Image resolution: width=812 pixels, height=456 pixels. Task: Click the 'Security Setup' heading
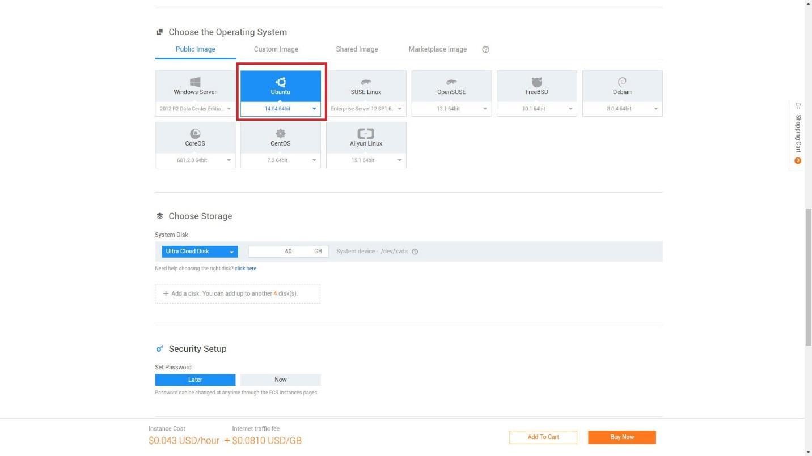[197, 349]
